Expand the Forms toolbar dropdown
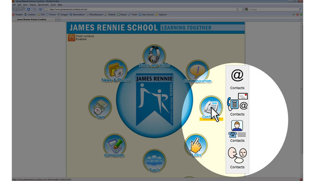This screenshot has width=315, height=181. click(51, 15)
